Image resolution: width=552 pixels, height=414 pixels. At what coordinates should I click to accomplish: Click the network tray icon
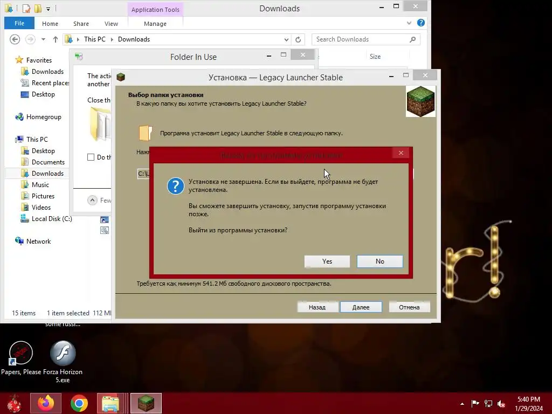[x=488, y=403]
